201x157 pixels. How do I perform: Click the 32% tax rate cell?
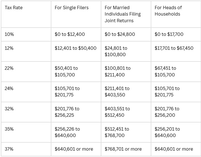point(9,109)
